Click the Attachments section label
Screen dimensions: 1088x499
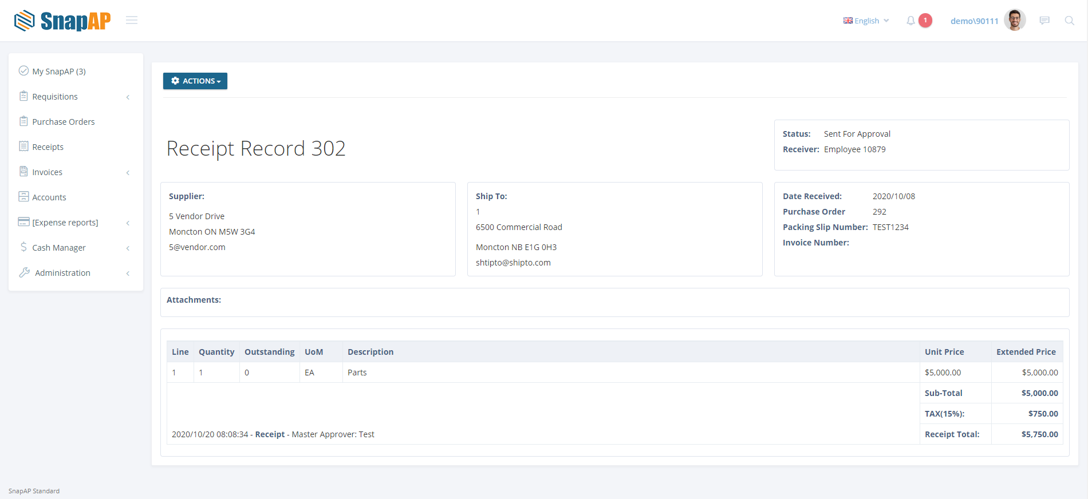coord(194,300)
